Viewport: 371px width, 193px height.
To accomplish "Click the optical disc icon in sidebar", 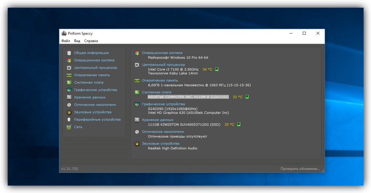I will click(x=69, y=105).
